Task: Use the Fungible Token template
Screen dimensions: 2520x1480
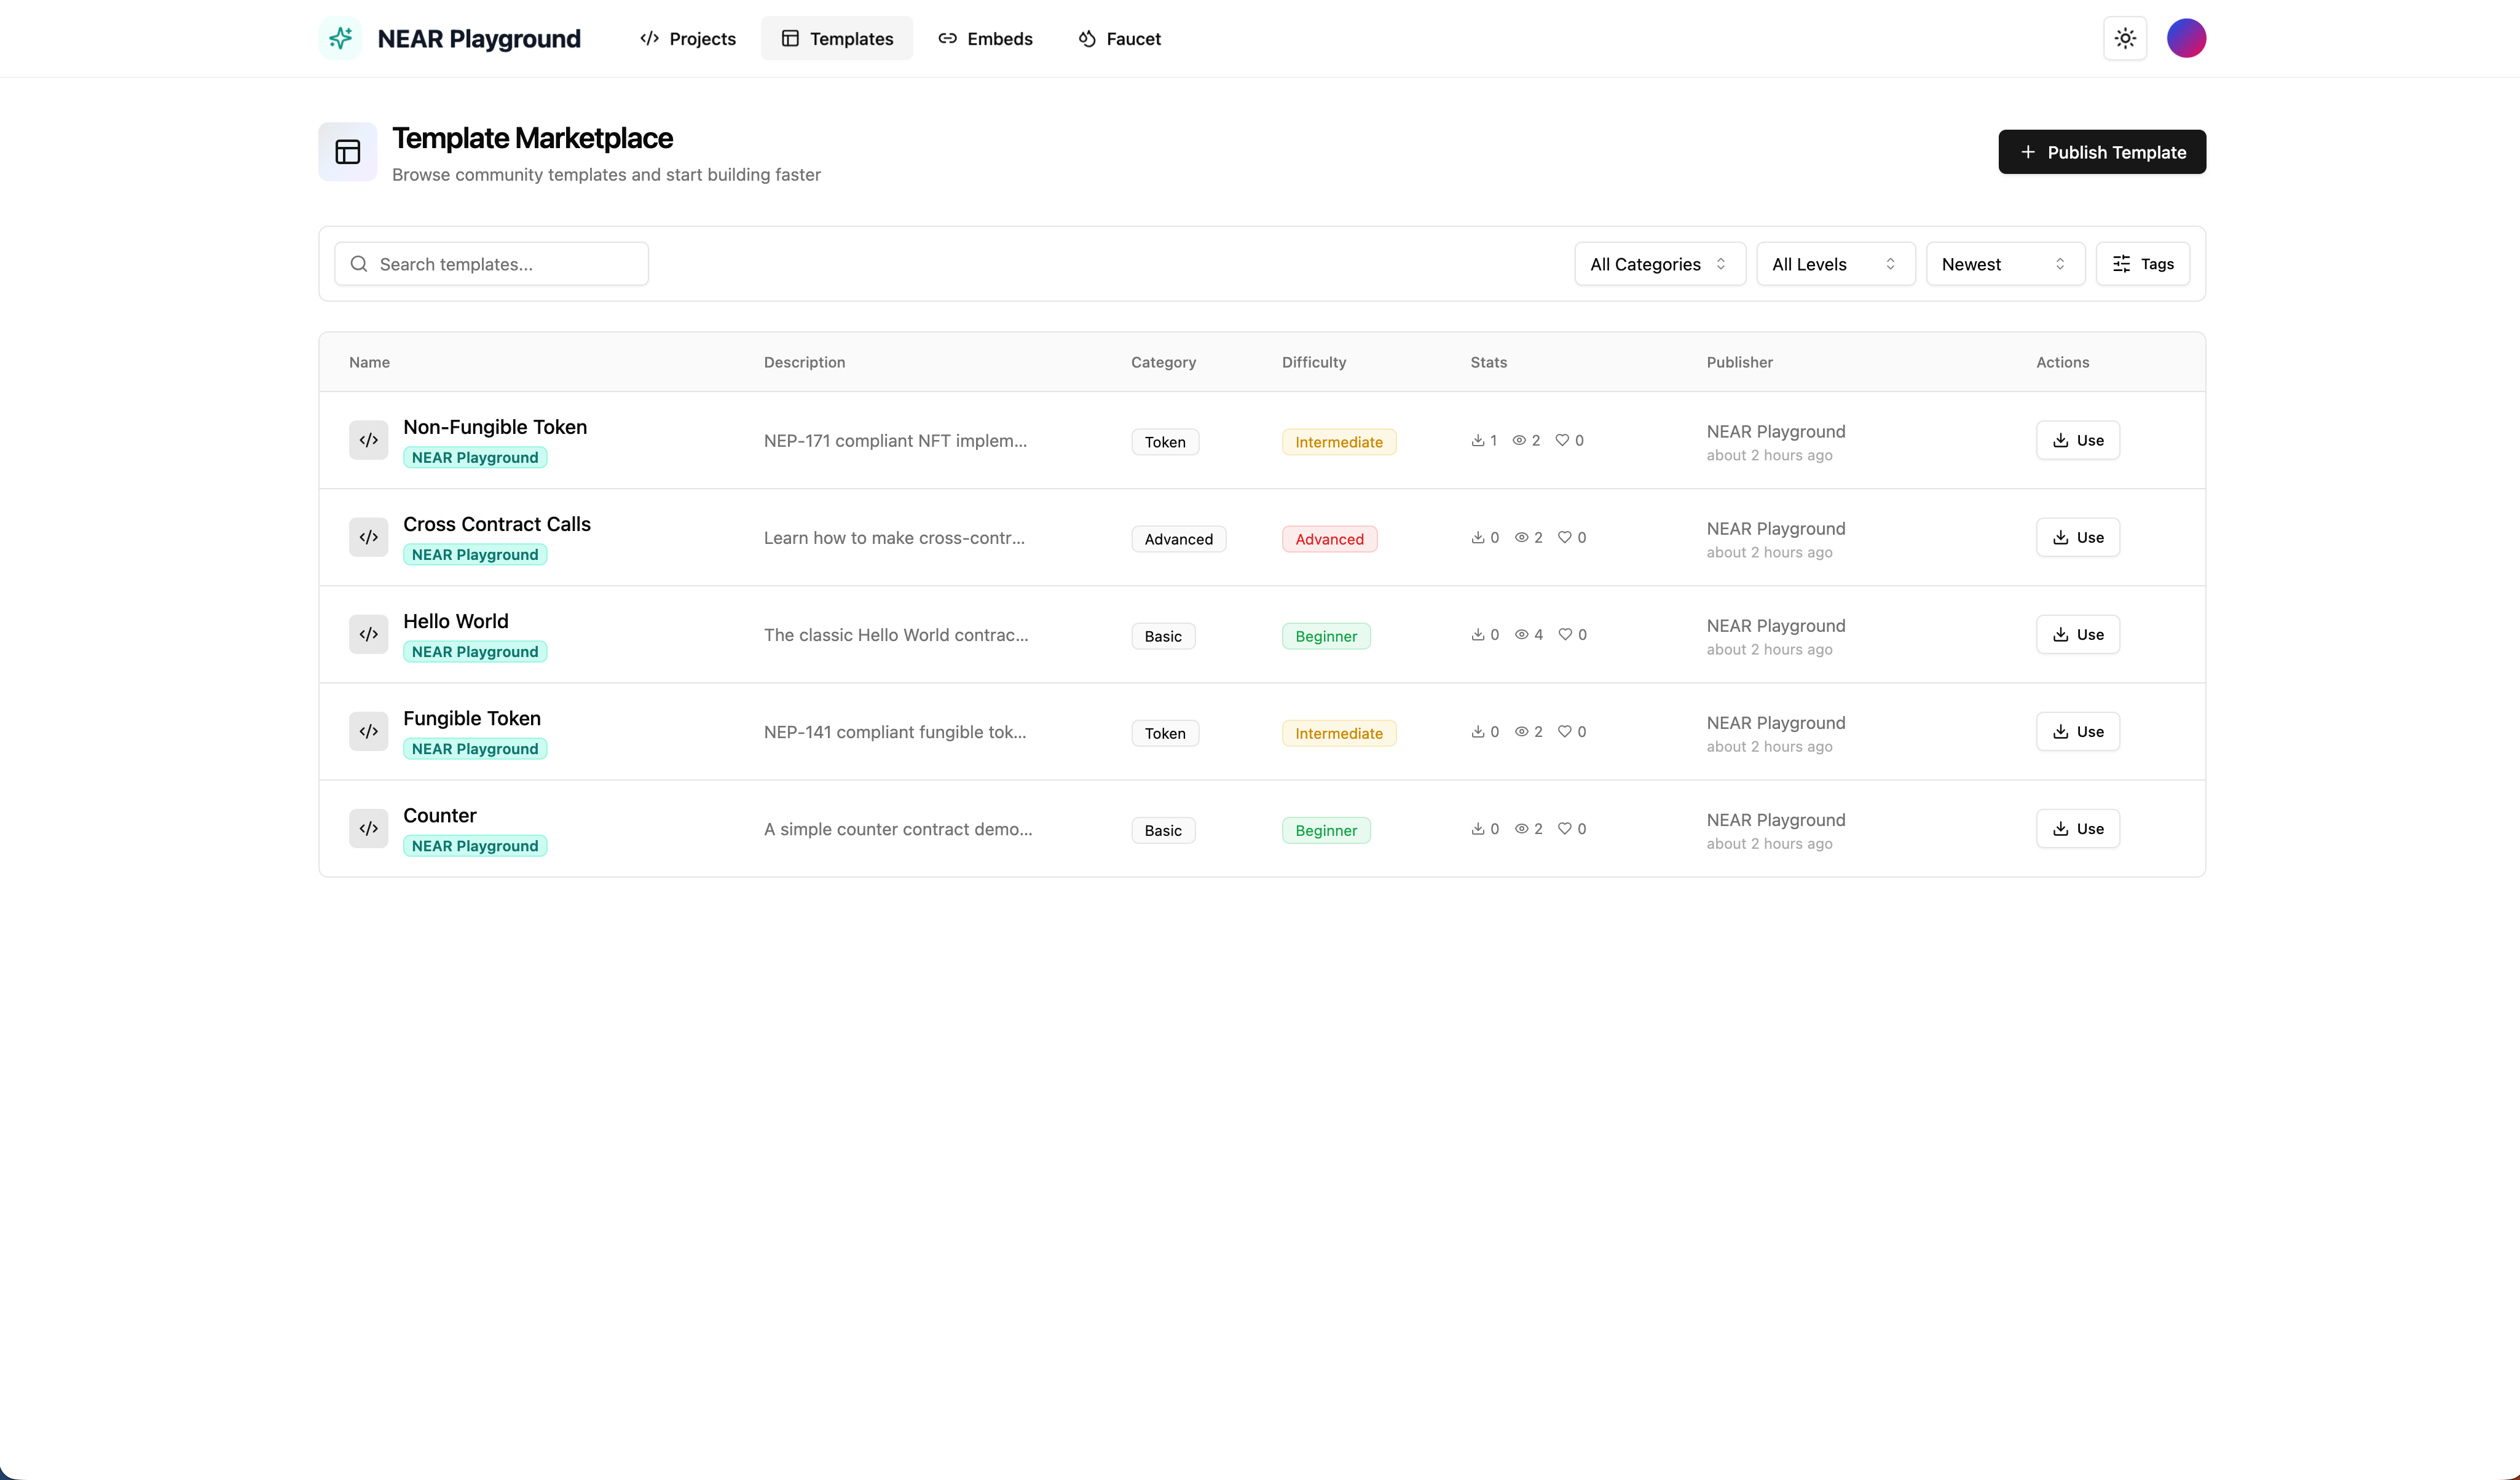Action: [x=2078, y=731]
